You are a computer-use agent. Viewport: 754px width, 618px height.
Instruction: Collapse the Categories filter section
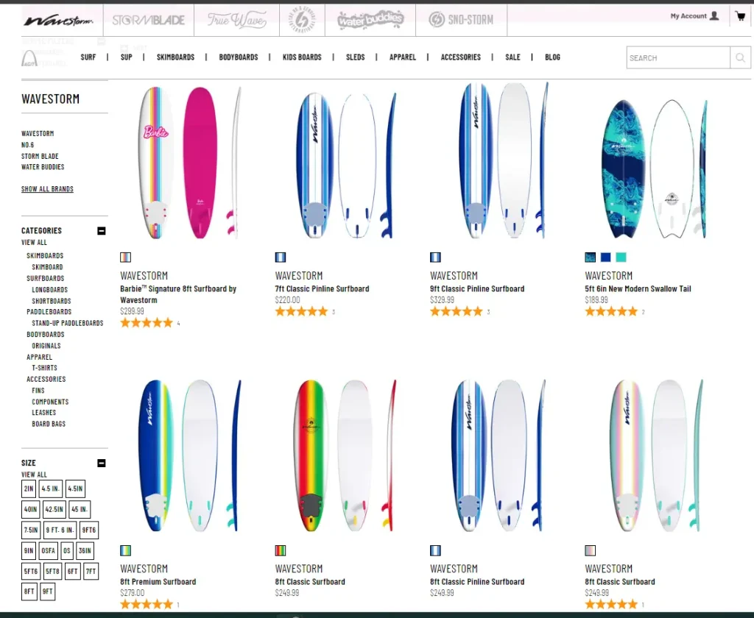(102, 231)
